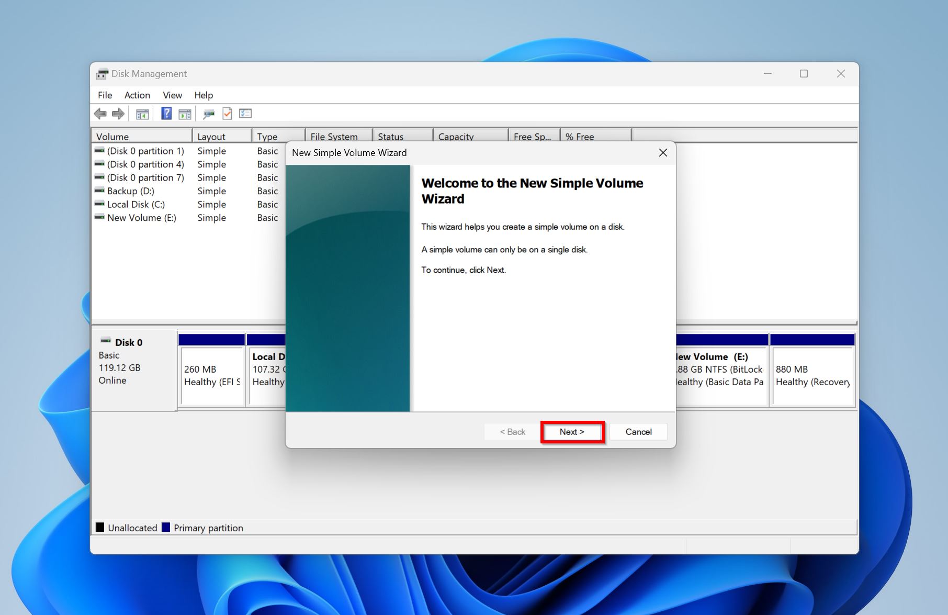Viewport: 948px width, 615px height.
Task: Click the Back arrow toolbar icon
Action: pos(100,114)
